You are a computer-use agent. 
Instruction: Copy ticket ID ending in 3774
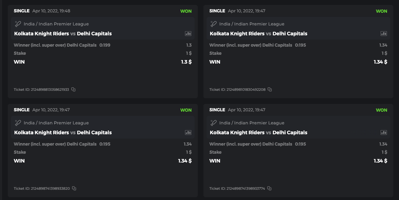[270, 188]
